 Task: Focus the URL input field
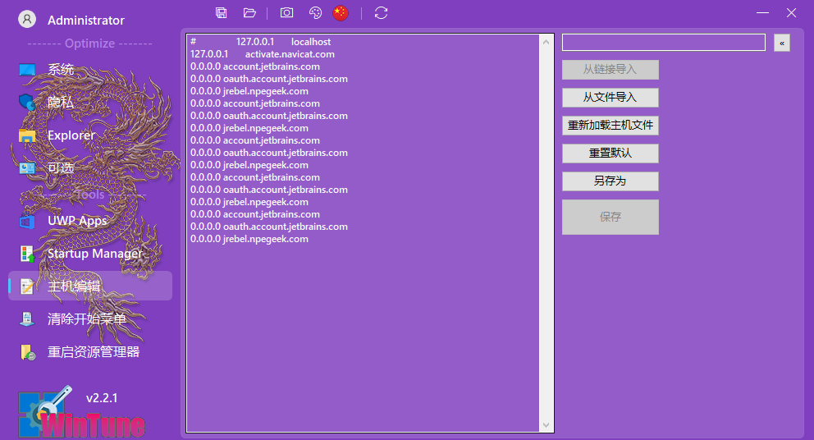coord(664,43)
